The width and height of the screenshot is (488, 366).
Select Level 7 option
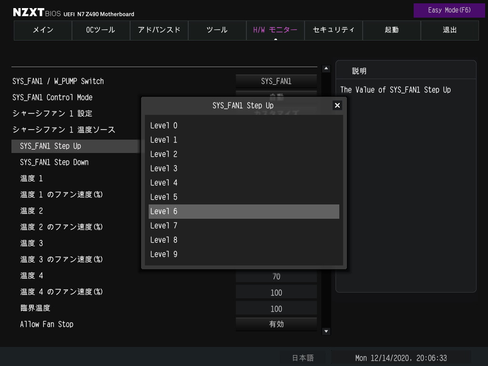click(244, 226)
